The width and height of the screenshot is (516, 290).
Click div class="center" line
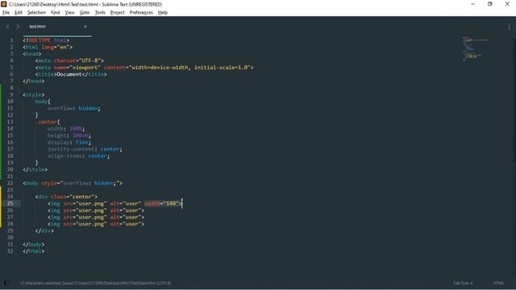(66, 197)
